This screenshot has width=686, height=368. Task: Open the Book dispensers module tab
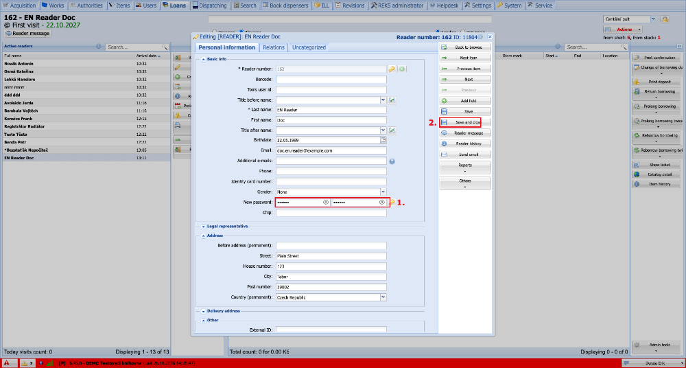point(287,5)
